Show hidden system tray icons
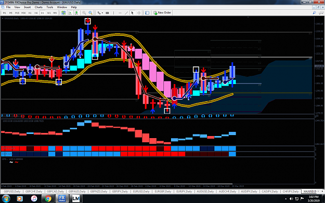This screenshot has height=203, width=325. [286, 199]
